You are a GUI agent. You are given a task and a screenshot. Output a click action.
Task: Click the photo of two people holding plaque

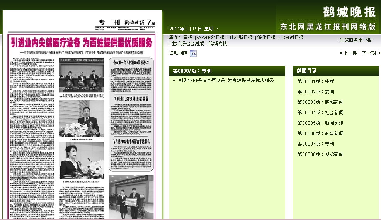click(131, 197)
